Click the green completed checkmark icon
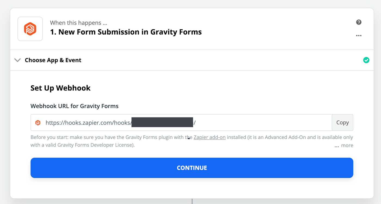 pyautogui.click(x=366, y=60)
